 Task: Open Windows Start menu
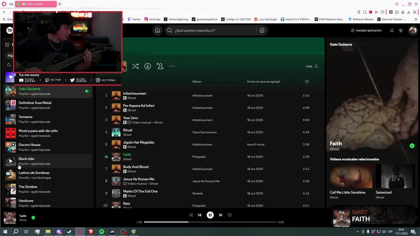coord(5,232)
